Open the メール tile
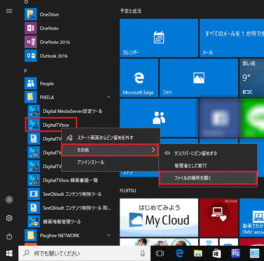Image resolution: width=264 pixels, height=261 pixels. point(232,38)
